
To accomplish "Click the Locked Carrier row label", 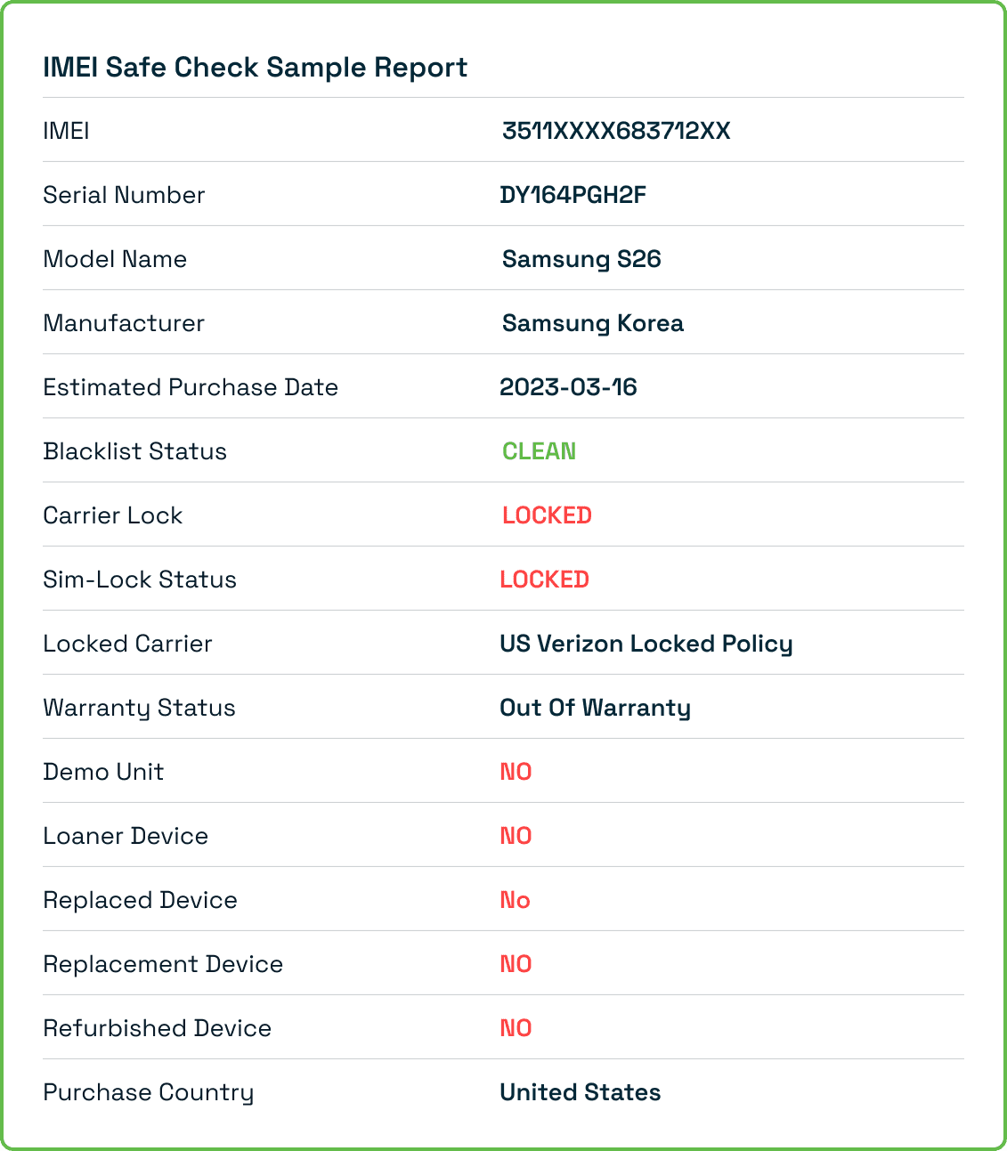I will (127, 644).
